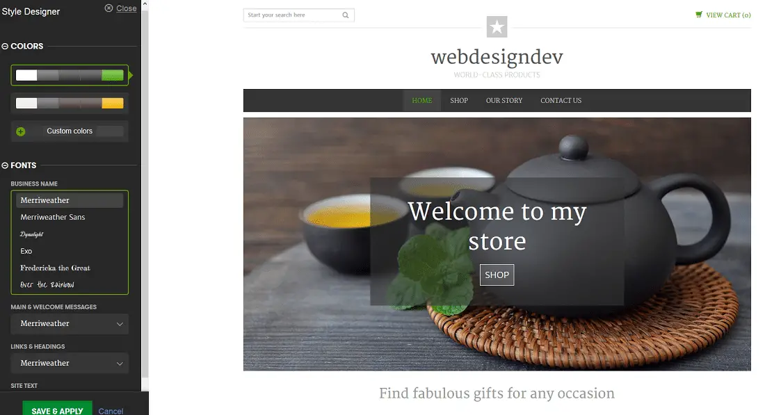Open OUR STORY in the navigation bar
The width and height of the screenshot is (765, 415).
pos(504,101)
